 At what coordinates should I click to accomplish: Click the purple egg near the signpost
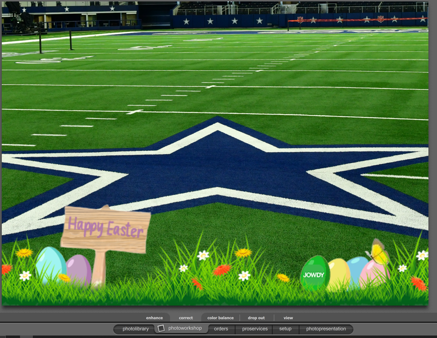pyautogui.click(x=79, y=269)
